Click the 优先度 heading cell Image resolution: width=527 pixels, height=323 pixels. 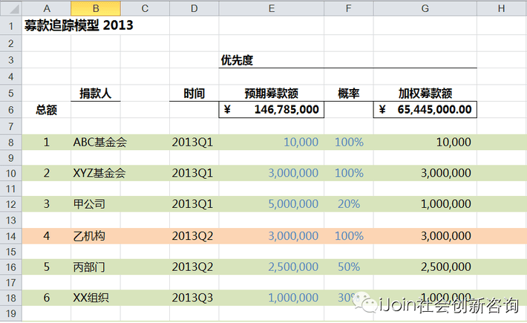tap(237, 60)
